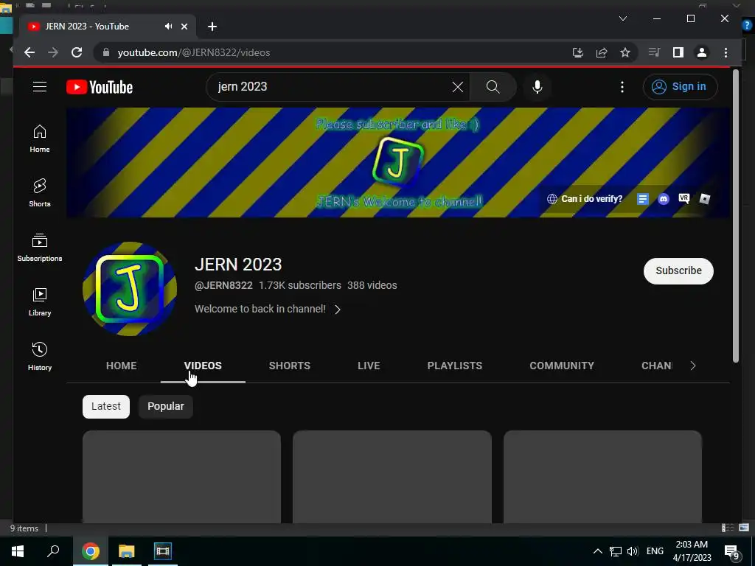Go to Home in sidebar

(40, 139)
